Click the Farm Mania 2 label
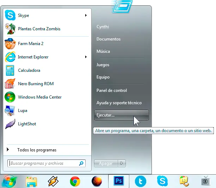This screenshot has height=188, width=216. 31,44
